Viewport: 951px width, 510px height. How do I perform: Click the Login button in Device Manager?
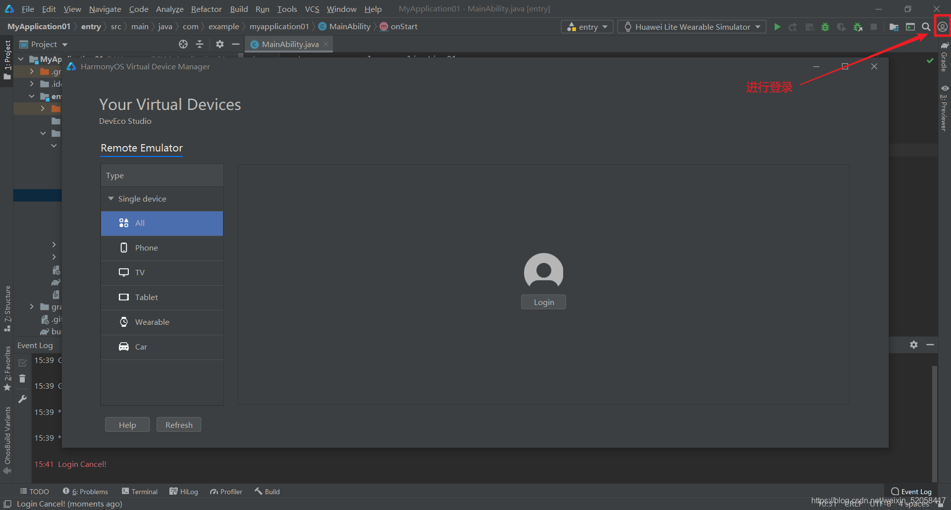[543, 302]
